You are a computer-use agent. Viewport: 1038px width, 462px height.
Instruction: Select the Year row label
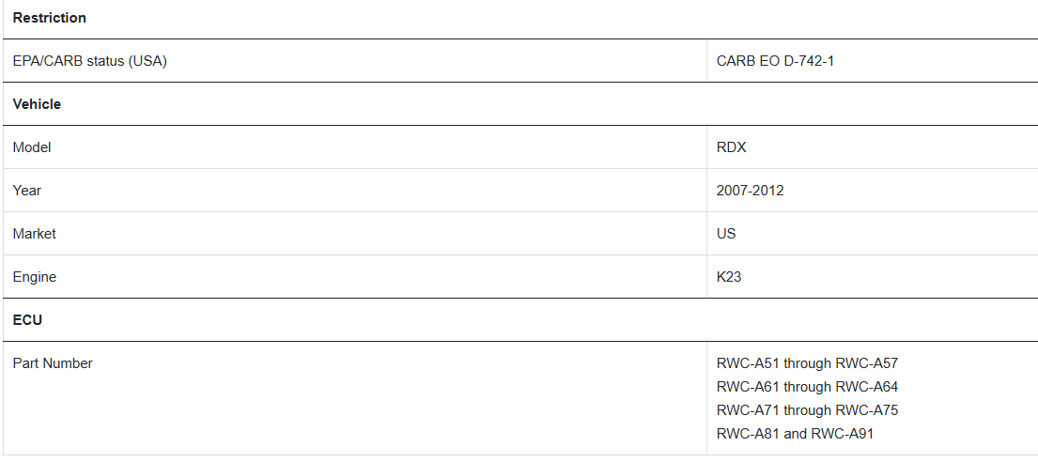pyautogui.click(x=26, y=190)
